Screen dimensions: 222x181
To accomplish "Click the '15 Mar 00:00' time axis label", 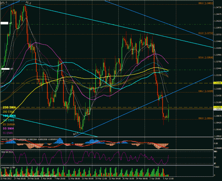I will (88, 179).
